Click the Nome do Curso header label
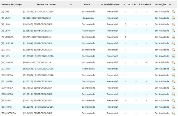 pos(46,4)
